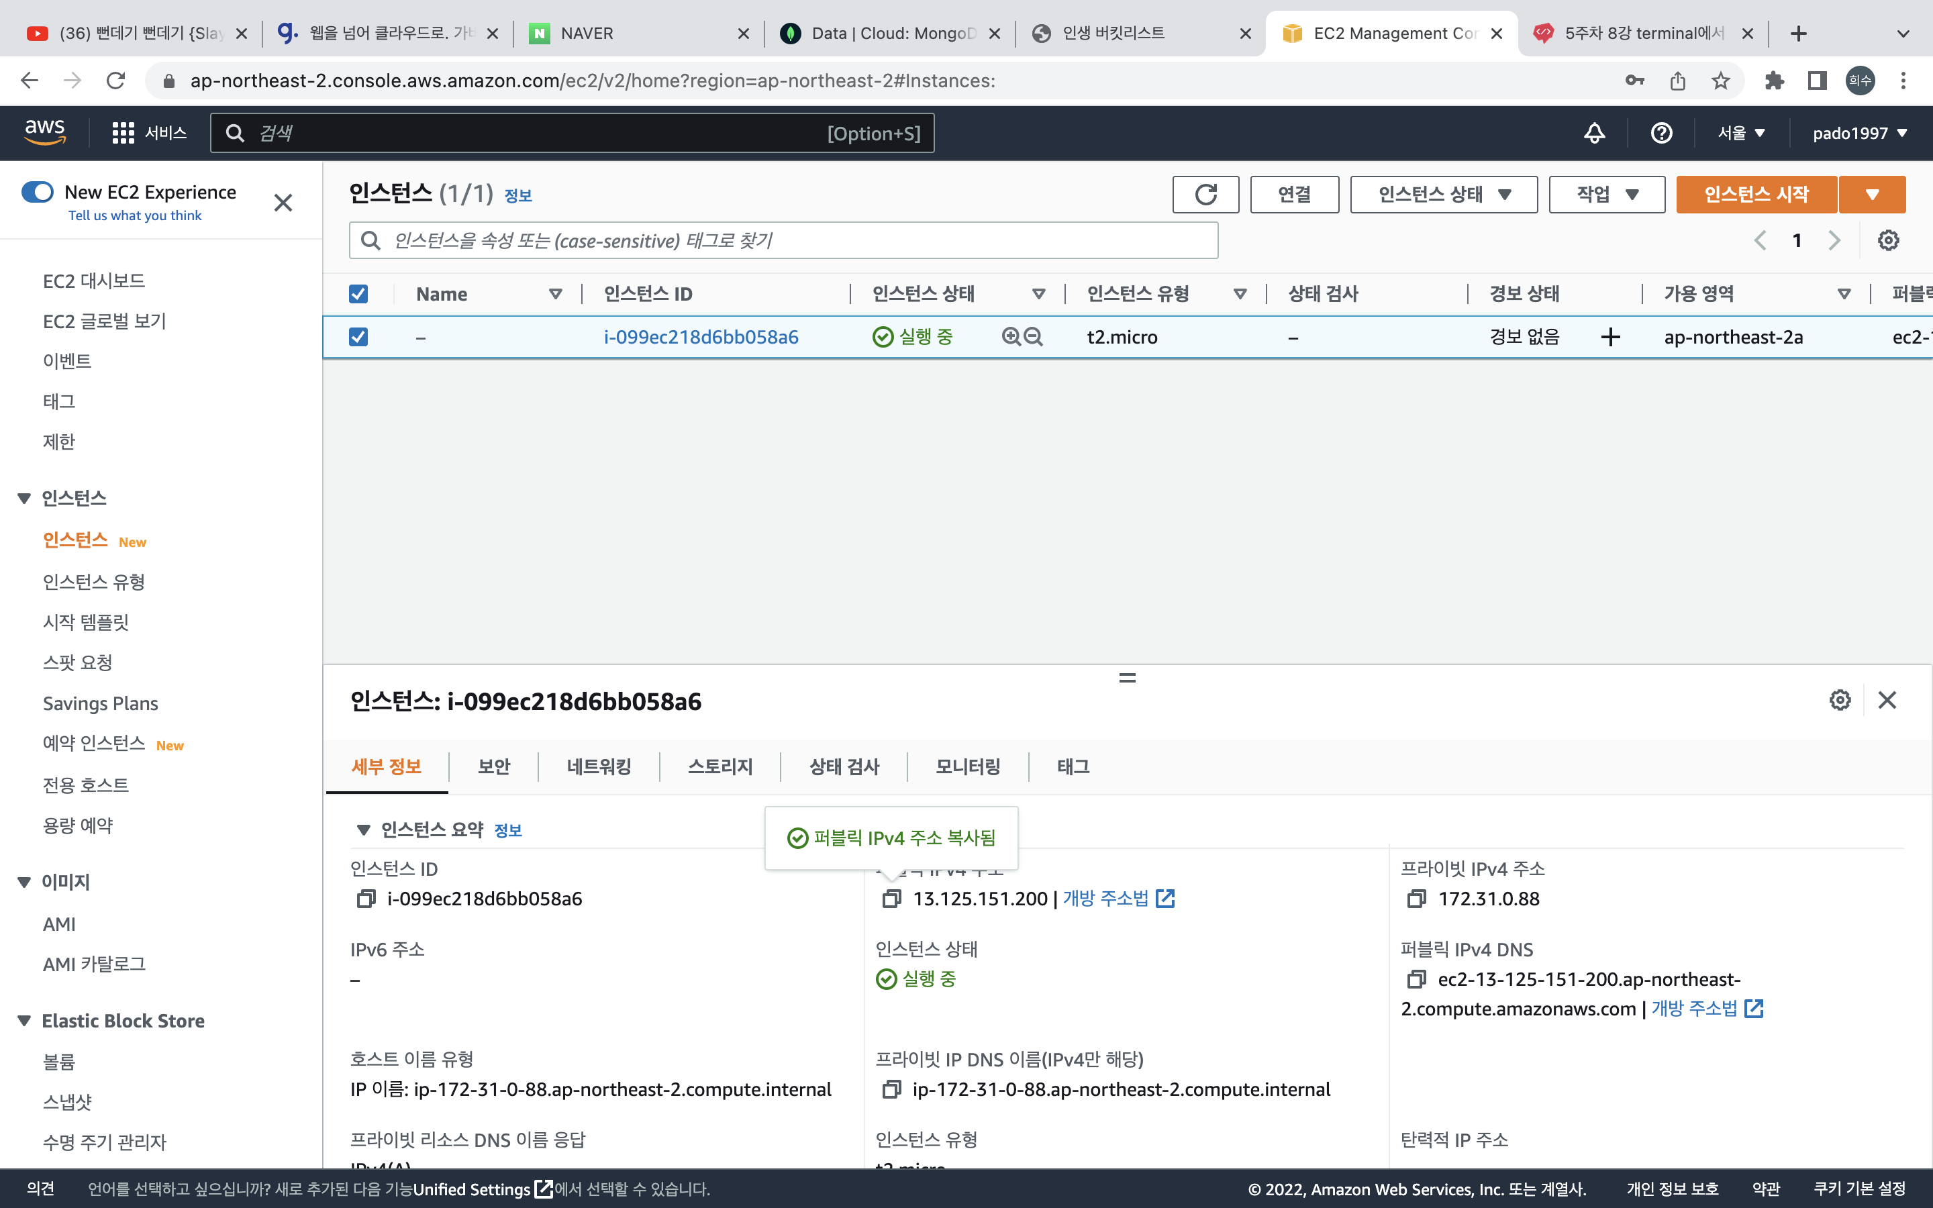Image resolution: width=1933 pixels, height=1208 pixels.
Task: Click the browser reload button
Action: pyautogui.click(x=116, y=81)
